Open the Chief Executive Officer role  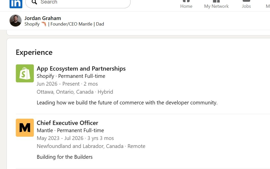point(67,123)
